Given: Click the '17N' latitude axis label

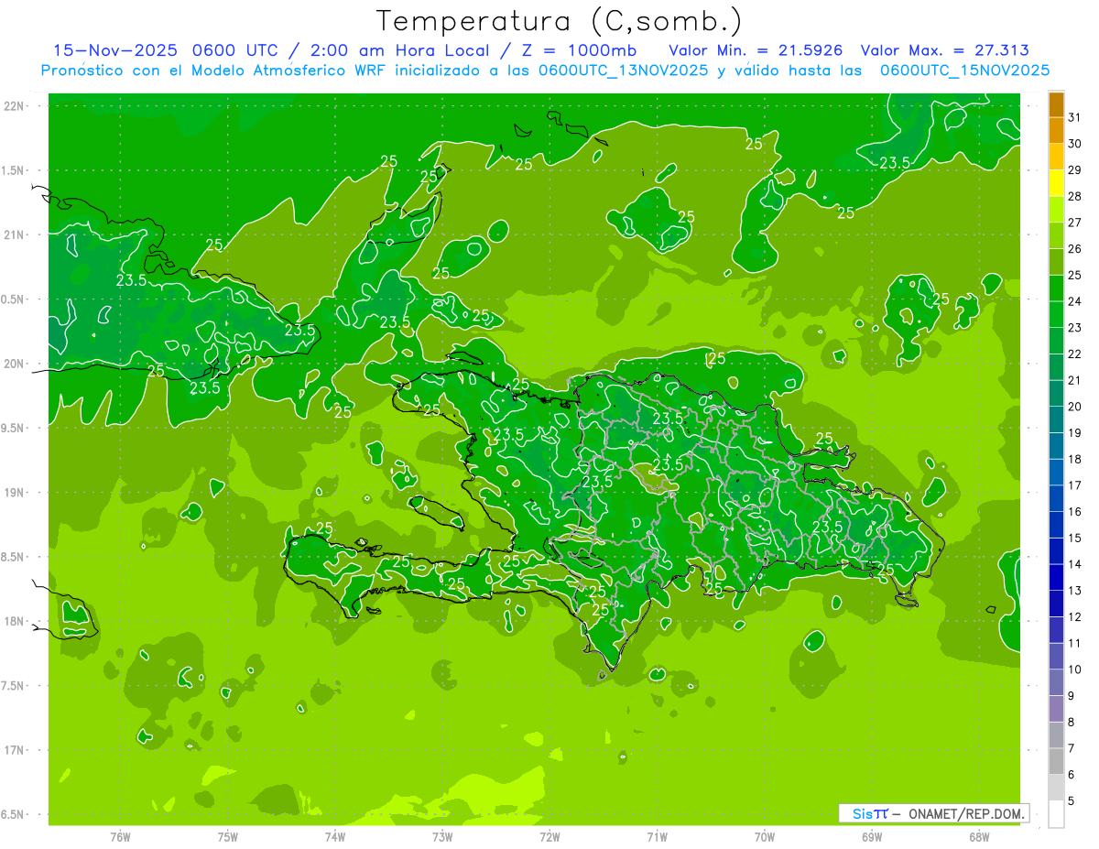Looking at the screenshot, I should tap(14, 750).
